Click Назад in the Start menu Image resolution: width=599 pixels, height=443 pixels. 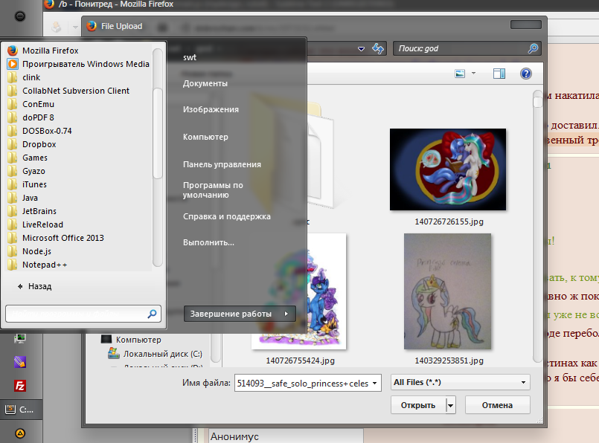[35, 286]
